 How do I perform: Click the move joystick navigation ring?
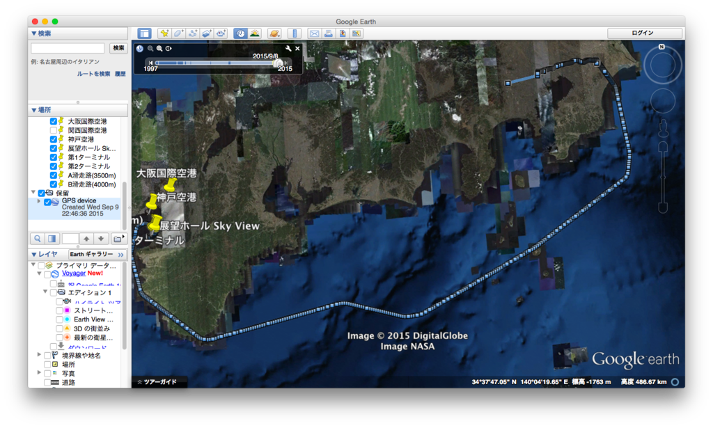tap(663, 100)
